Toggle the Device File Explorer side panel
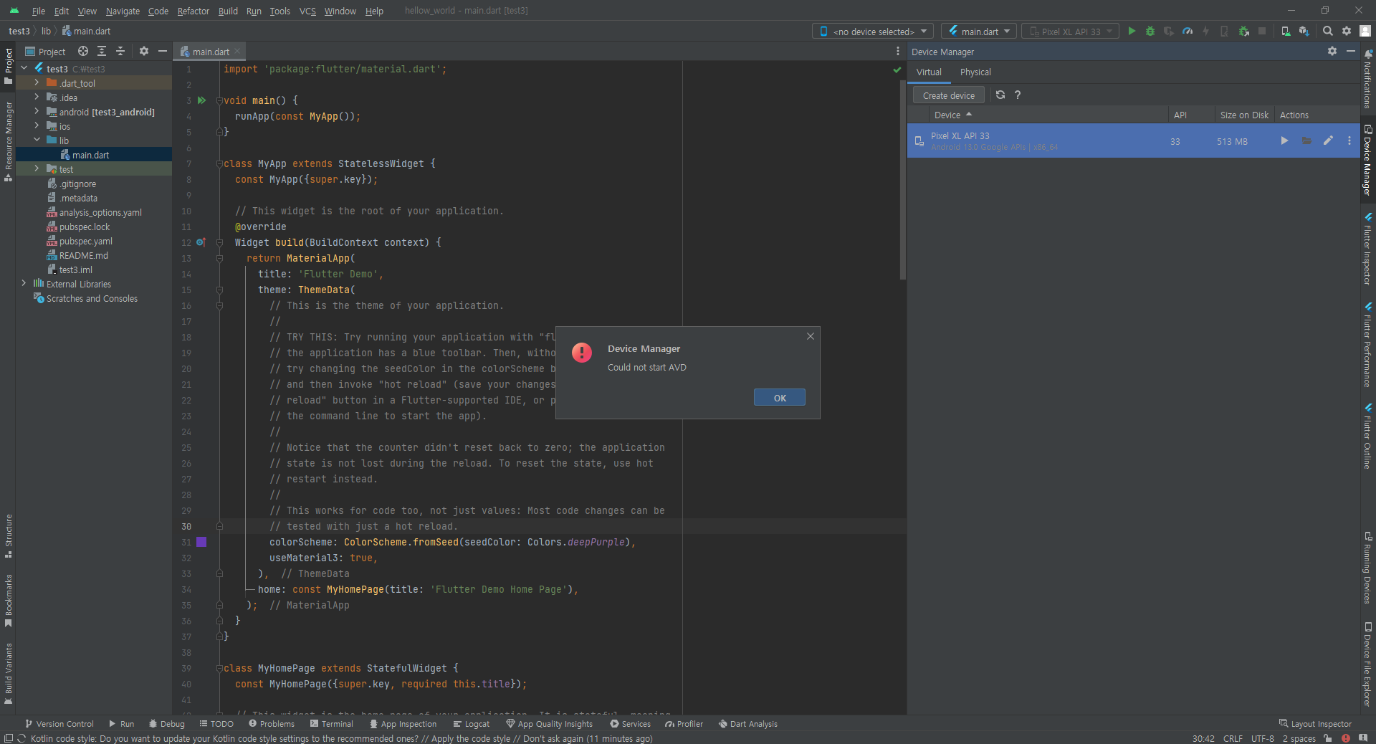Viewport: 1376px width, 744px height. pos(1367,664)
